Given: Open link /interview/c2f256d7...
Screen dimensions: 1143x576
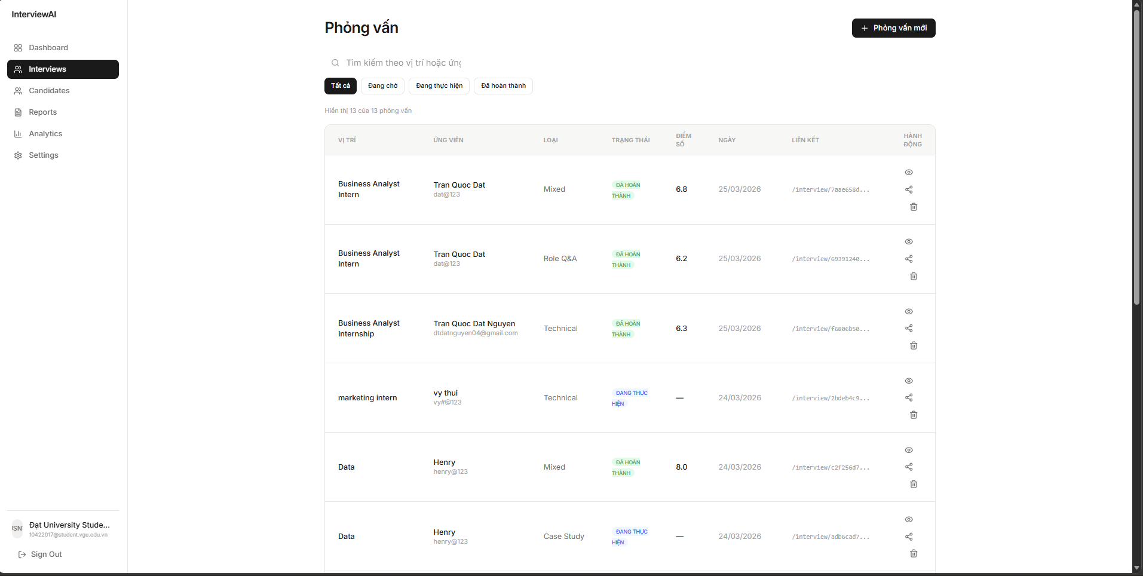Looking at the screenshot, I should 831,467.
